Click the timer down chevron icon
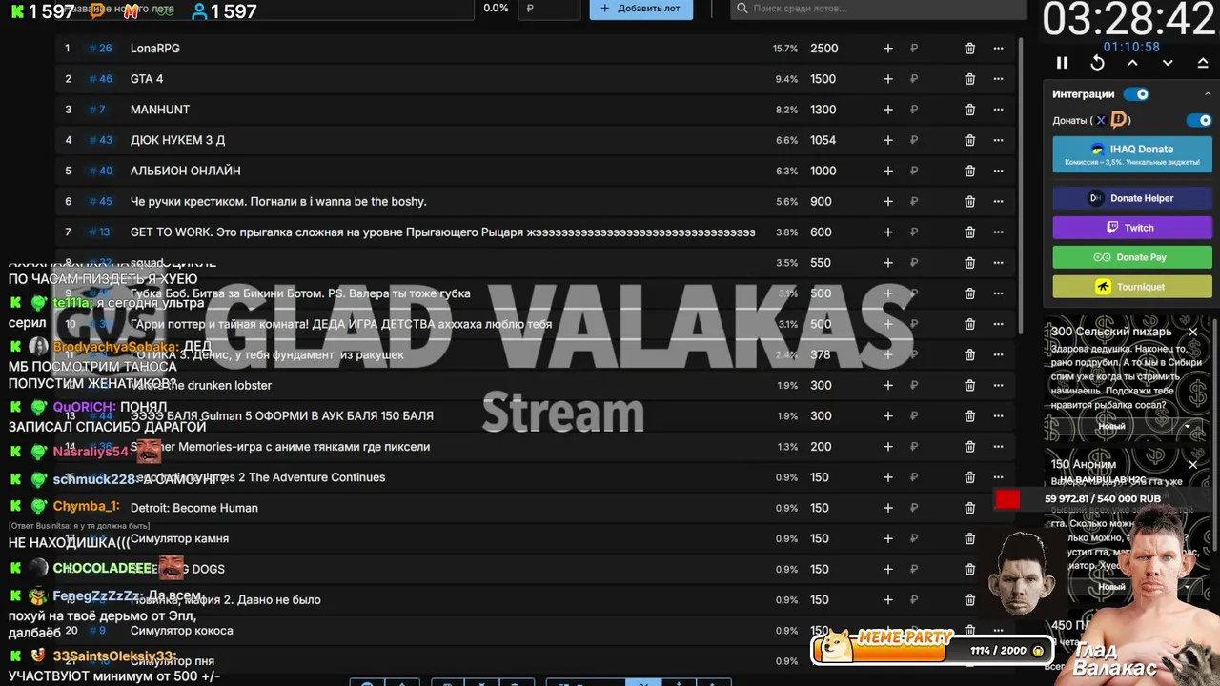 (1168, 63)
